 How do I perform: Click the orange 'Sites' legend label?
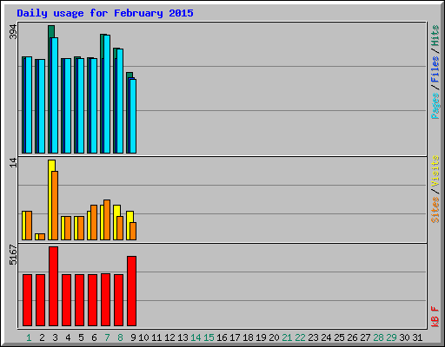[435, 210]
